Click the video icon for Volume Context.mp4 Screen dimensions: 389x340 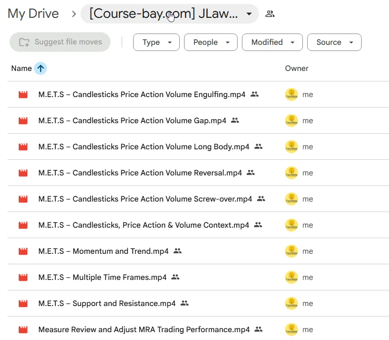tap(23, 225)
